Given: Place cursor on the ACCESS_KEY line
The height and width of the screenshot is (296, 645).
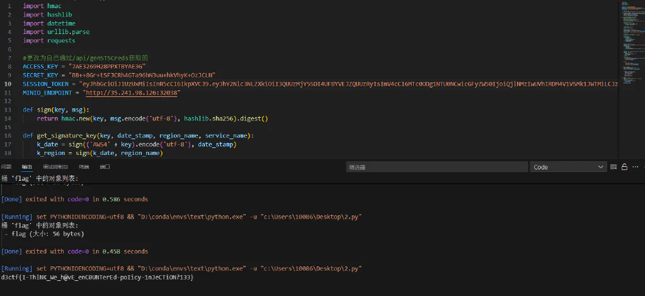Looking at the screenshot, I should [84, 66].
